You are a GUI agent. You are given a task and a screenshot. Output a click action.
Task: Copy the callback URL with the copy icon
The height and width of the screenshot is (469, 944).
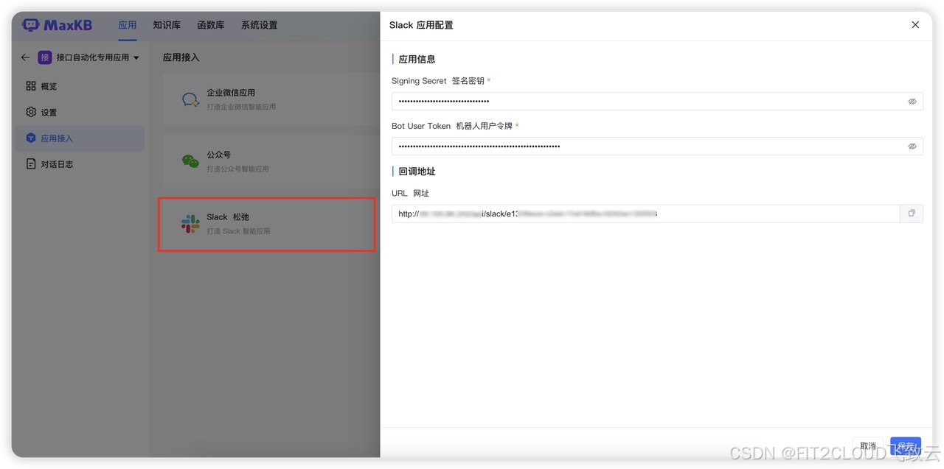click(x=912, y=214)
